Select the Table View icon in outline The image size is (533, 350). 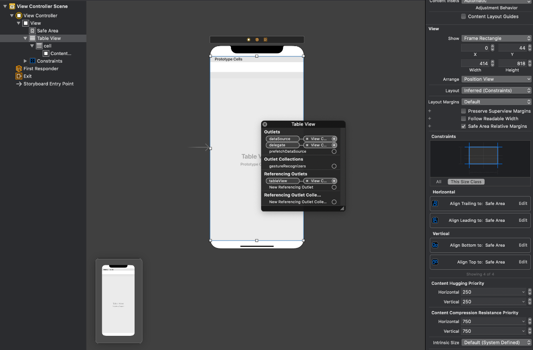[x=32, y=38]
